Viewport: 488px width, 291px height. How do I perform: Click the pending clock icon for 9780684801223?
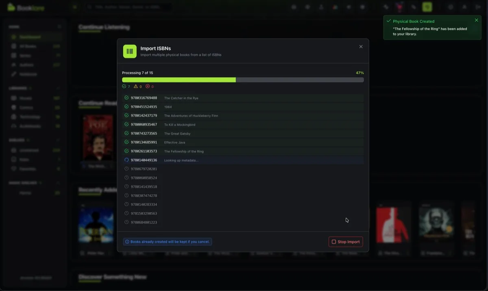click(x=126, y=222)
